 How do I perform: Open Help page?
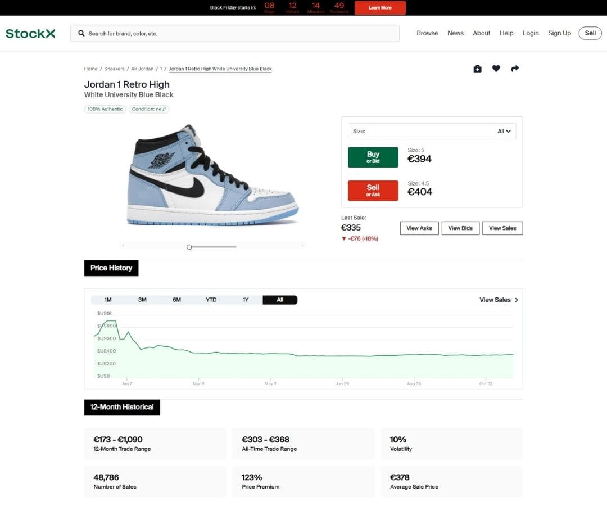[x=506, y=33]
